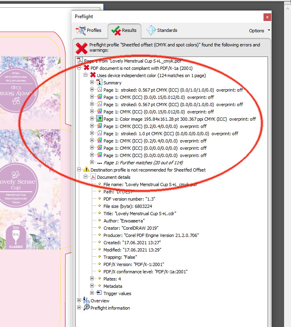The image size is (291, 327).
Task: Click the color image icon on 195.84x161.28 row
Action: [99, 119]
